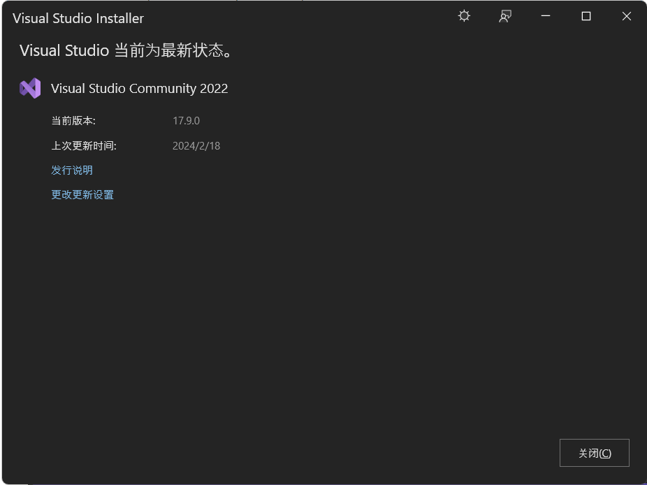Open the installer settings gear icon
Screen dimensions: 647x485
coord(463,15)
